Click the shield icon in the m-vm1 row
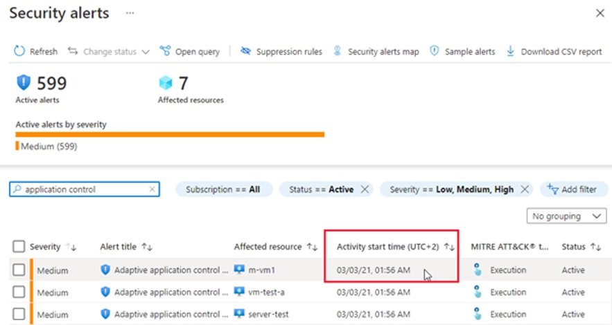612x325 pixels. [x=105, y=270]
